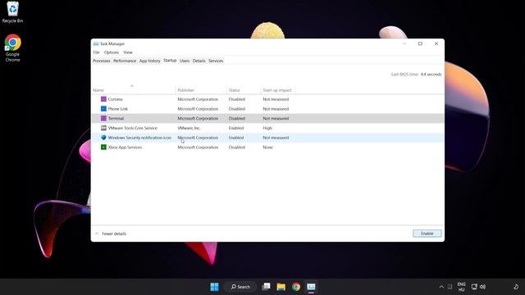Click the Last BIOS time value

[x=431, y=75]
